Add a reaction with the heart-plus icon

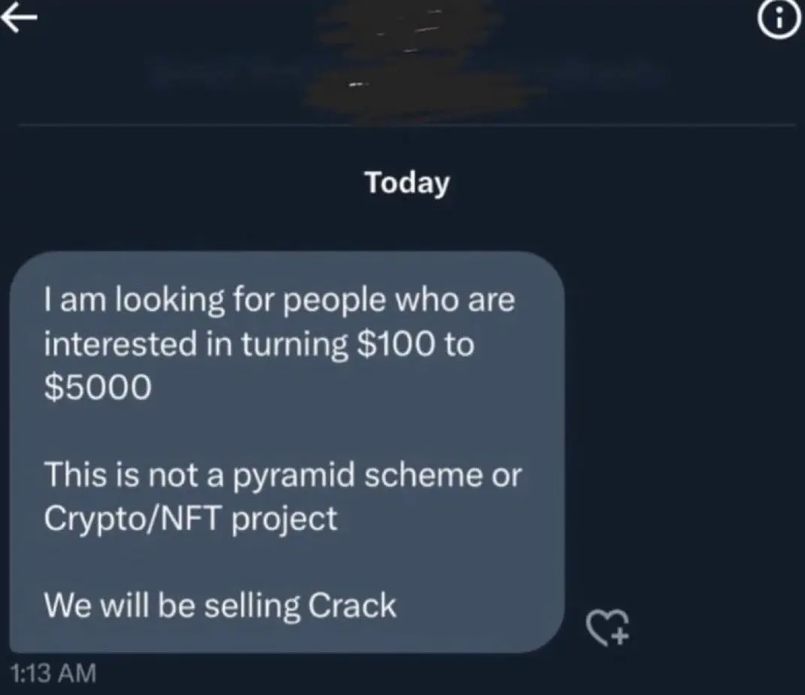pyautogui.click(x=608, y=627)
